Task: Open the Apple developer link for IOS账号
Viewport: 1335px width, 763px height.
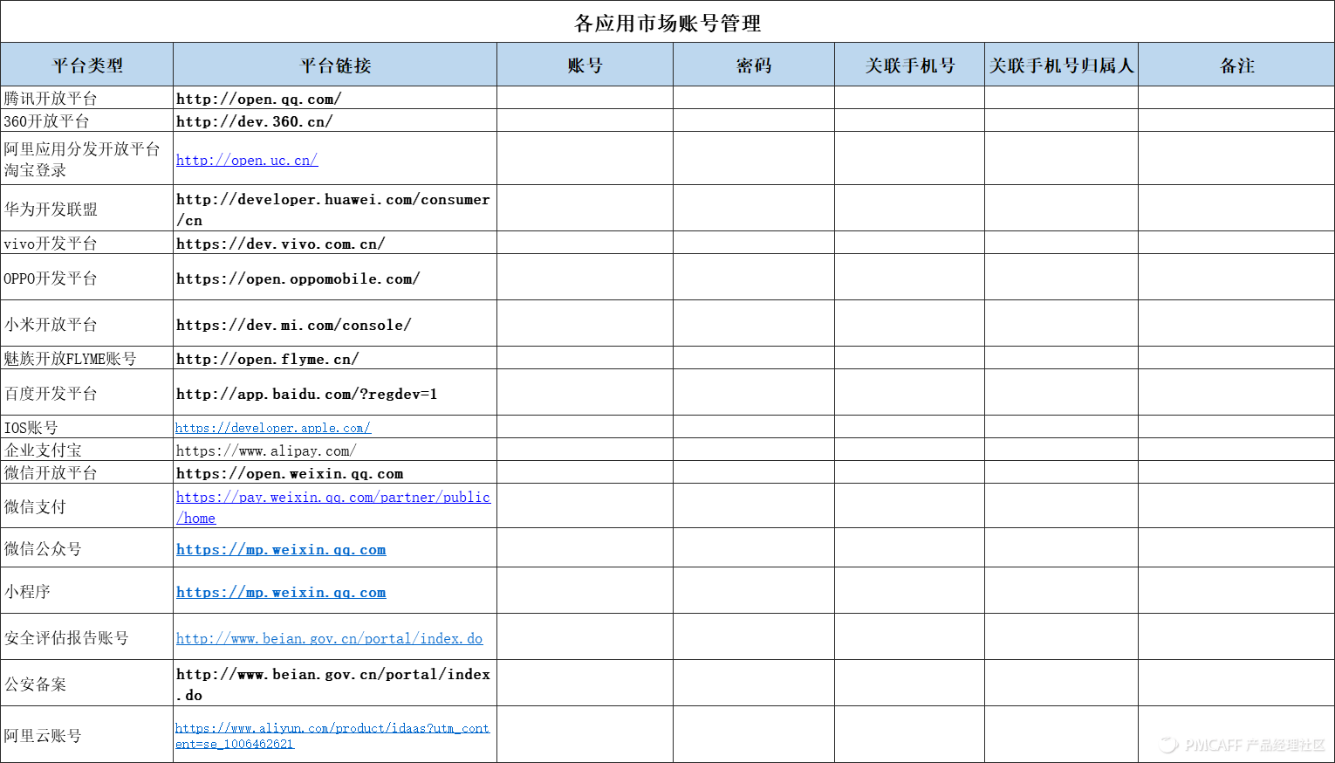Action: pyautogui.click(x=272, y=428)
